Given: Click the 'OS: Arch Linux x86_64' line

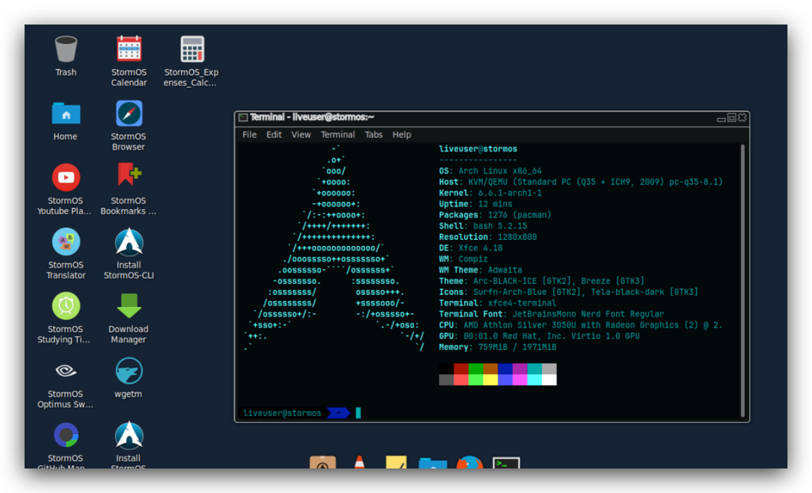Looking at the screenshot, I should pyautogui.click(x=490, y=171).
